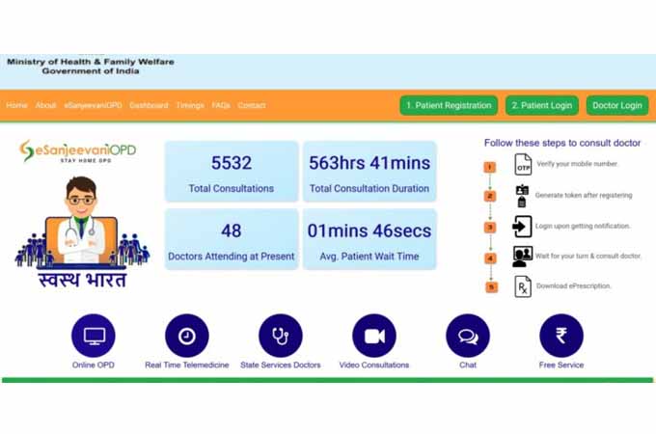Click the Verify your mobile number text
This screenshot has height=434, width=656.
pyautogui.click(x=577, y=164)
